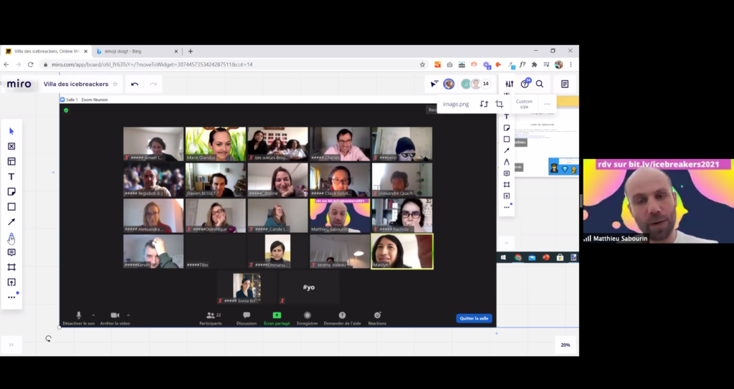Screen dimensions: 734x389
Task: Open the Comment tool in left toolbar
Action: click(11, 252)
